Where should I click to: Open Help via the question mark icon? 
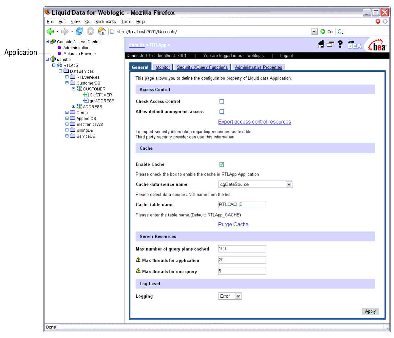[x=340, y=44]
